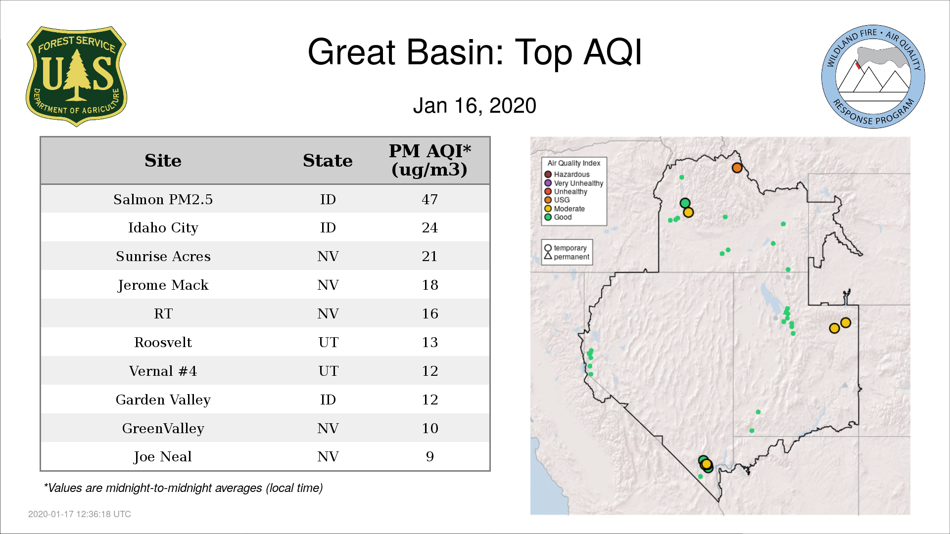
Task: Select the 'Joe Neal' site cell
Action: point(163,457)
